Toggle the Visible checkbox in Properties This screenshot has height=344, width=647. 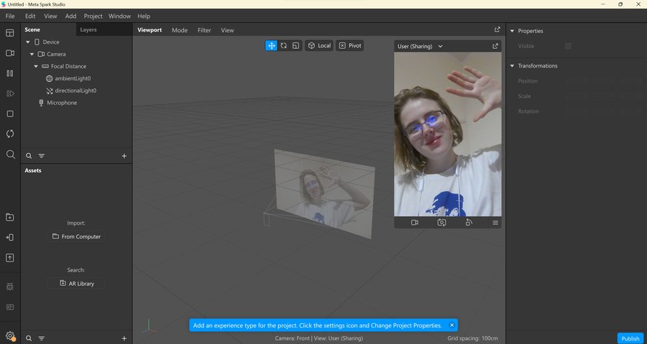click(x=568, y=46)
